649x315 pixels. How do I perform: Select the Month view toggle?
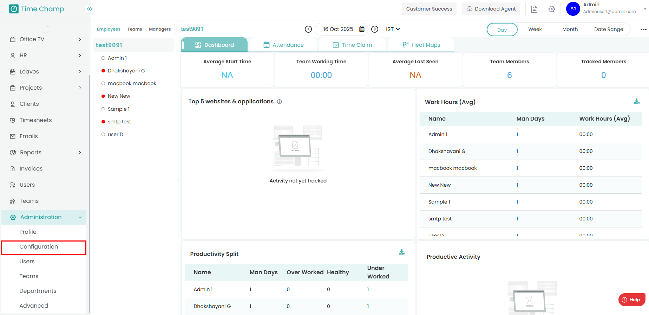click(570, 30)
